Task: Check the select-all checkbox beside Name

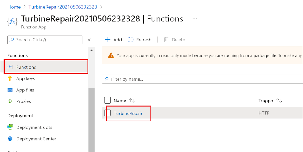Action: pos(108,101)
